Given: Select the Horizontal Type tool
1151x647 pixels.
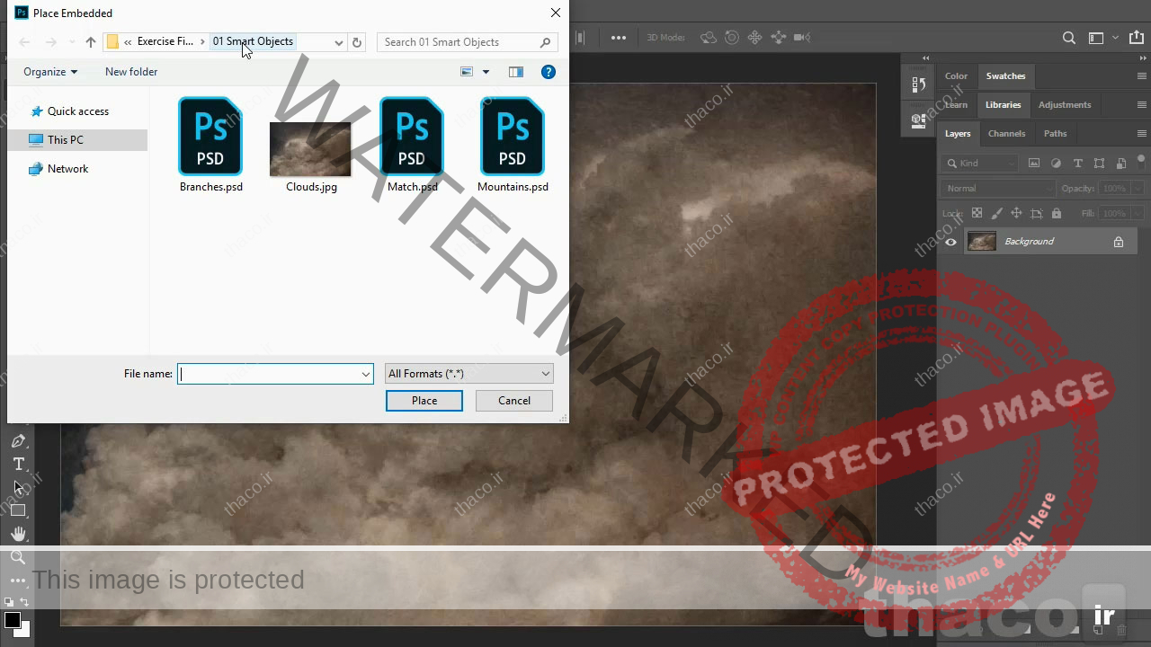Looking at the screenshot, I should coord(18,465).
